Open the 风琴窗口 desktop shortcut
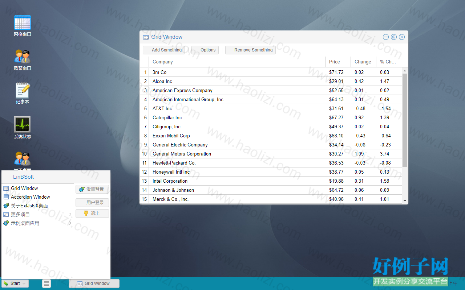This screenshot has width=465, height=290. pyautogui.click(x=23, y=60)
